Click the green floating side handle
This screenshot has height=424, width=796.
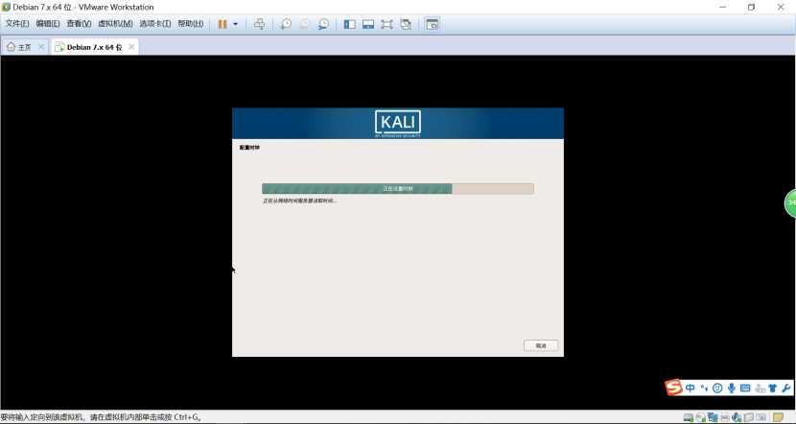coord(790,203)
